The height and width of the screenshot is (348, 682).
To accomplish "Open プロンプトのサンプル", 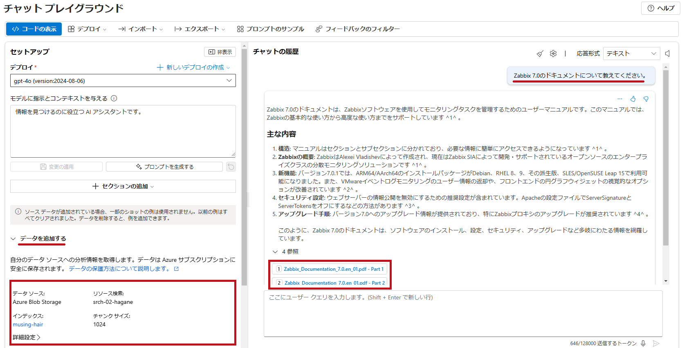I will coord(271,29).
